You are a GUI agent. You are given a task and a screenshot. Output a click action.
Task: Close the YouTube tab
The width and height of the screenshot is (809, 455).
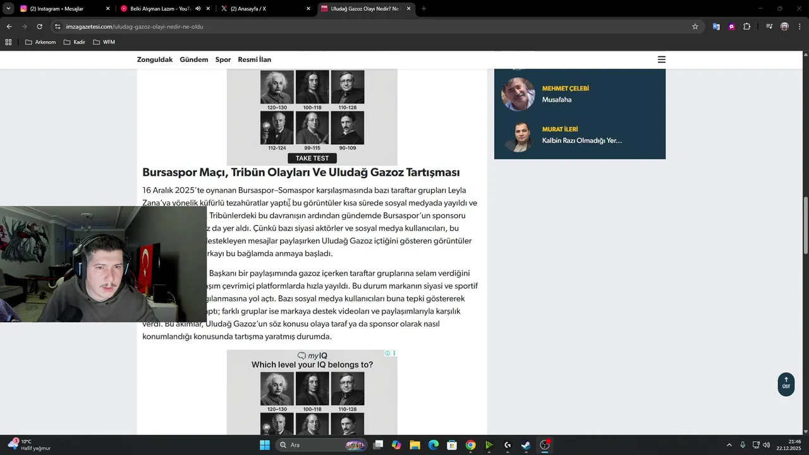[208, 9]
